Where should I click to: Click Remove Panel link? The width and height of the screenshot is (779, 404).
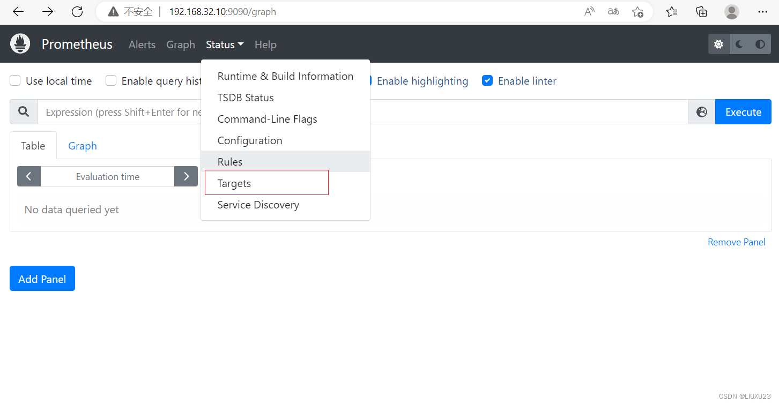point(737,242)
